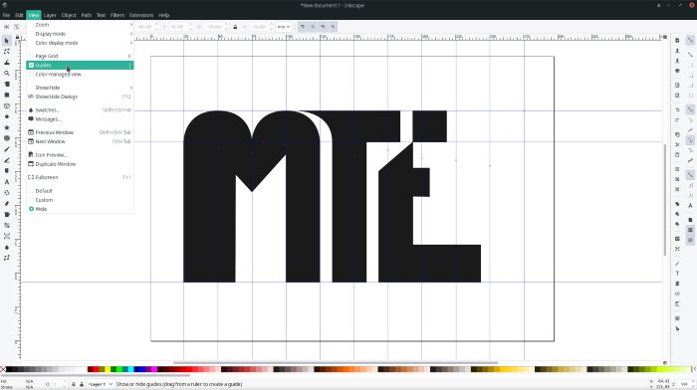Expand the Show/Hide submenu
This screenshot has height=390, width=697.
coord(80,88)
